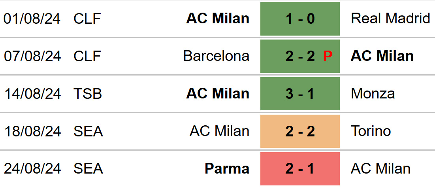Click the 24/08/24 match date
Viewport: 435px width, 187px height.
32,169
